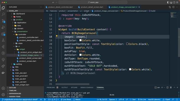Click the Dart language mode indicator

[134, 100]
